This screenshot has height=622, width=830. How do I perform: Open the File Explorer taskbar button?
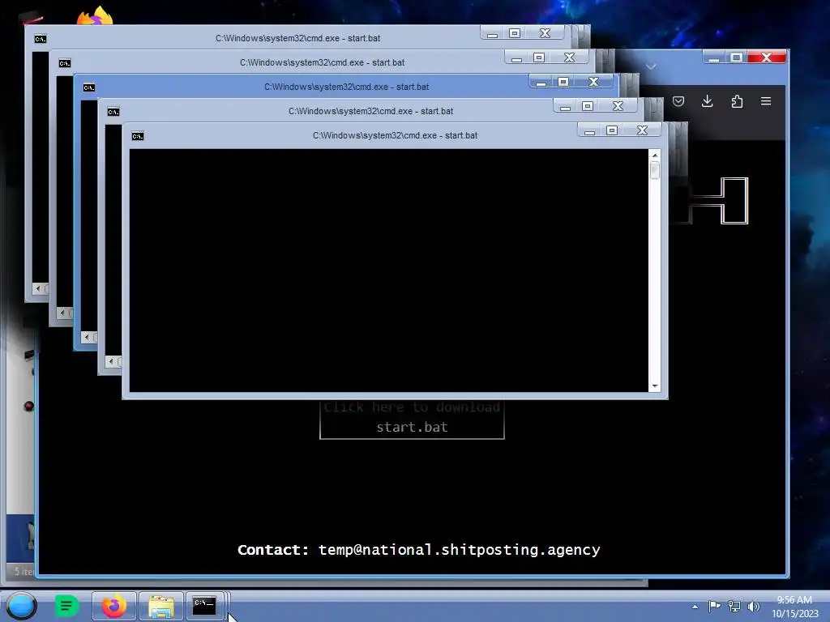161,606
